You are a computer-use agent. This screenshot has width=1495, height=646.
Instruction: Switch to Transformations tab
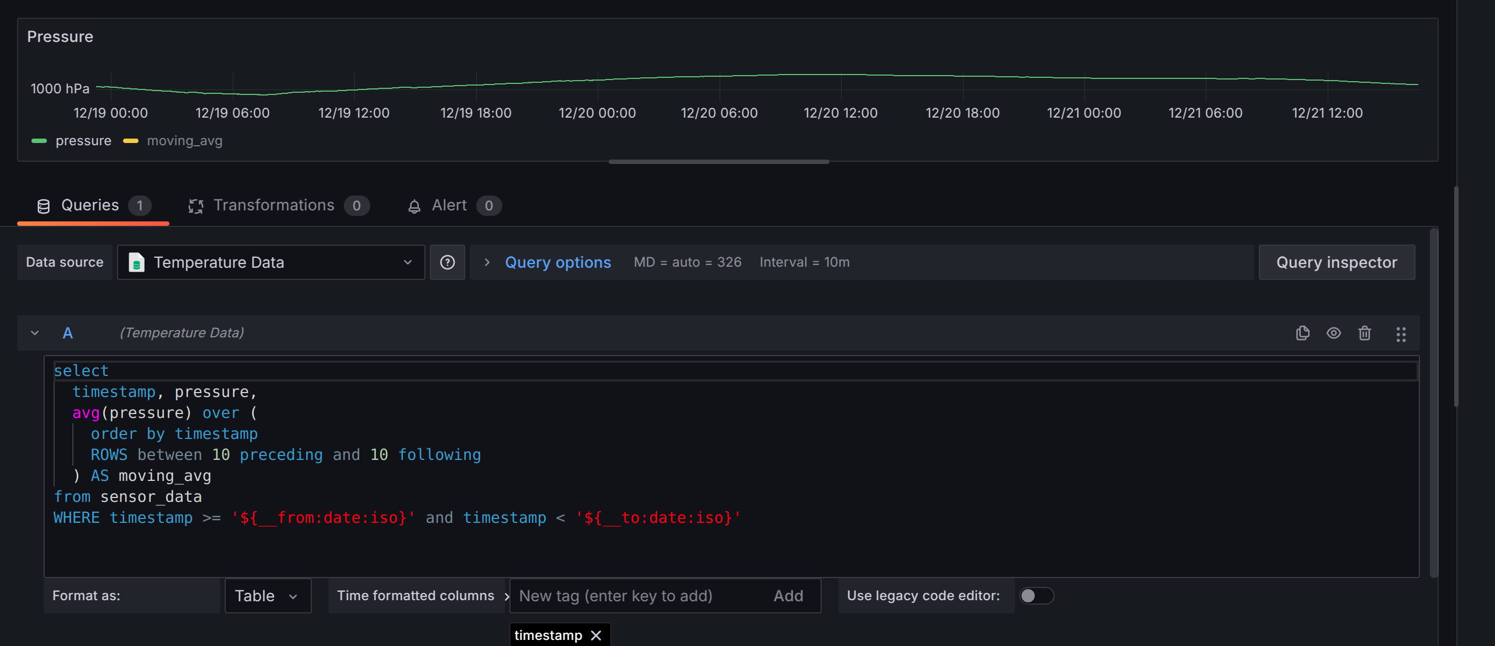coord(273,205)
